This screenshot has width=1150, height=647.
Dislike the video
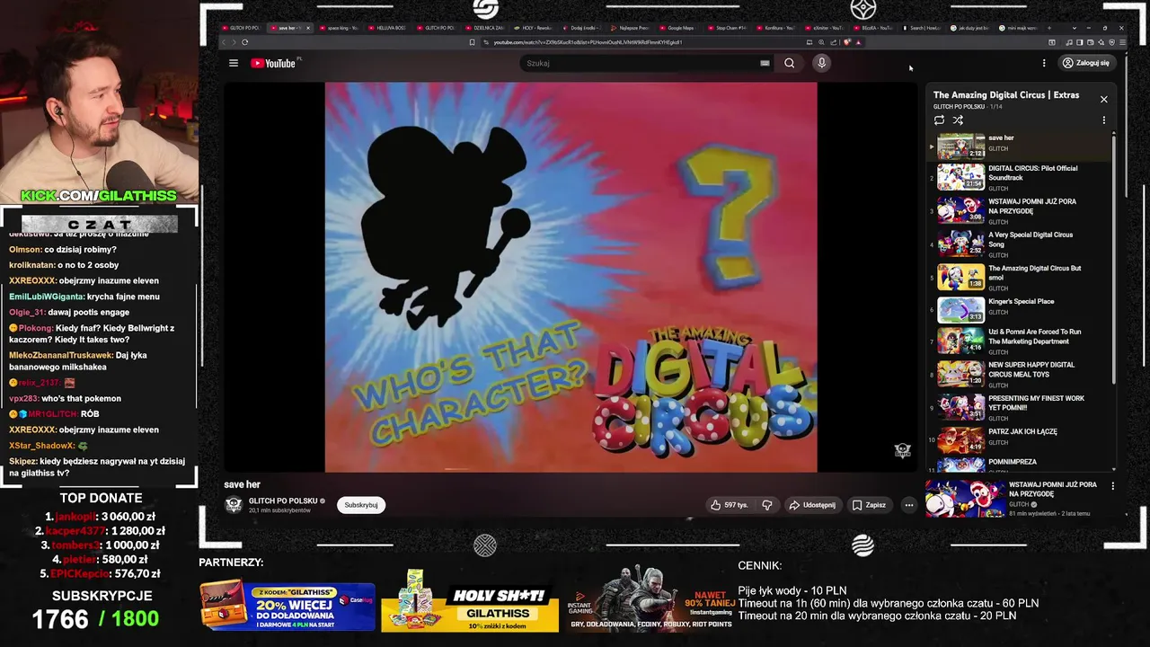coord(767,505)
